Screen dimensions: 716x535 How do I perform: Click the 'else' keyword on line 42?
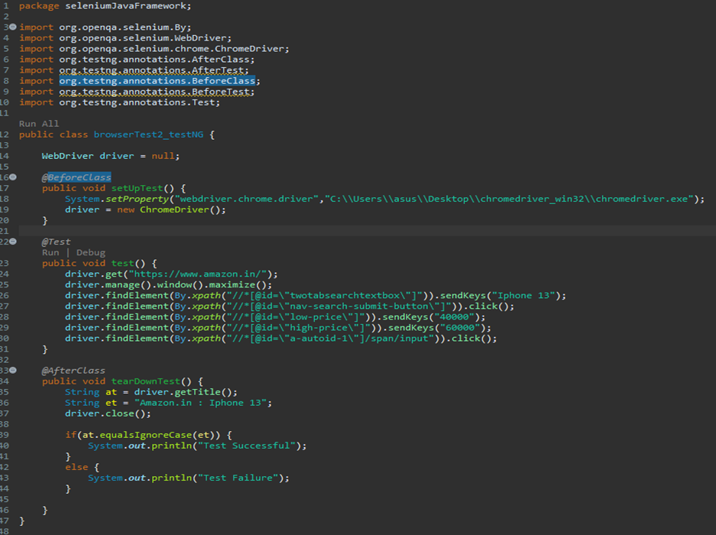(76, 468)
